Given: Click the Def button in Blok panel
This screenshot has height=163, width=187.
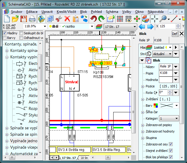Looking at the screenshot, I should point(174,33).
